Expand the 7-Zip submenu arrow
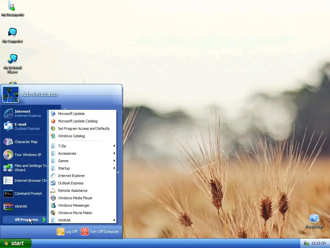The width and height of the screenshot is (330, 248). [x=114, y=146]
